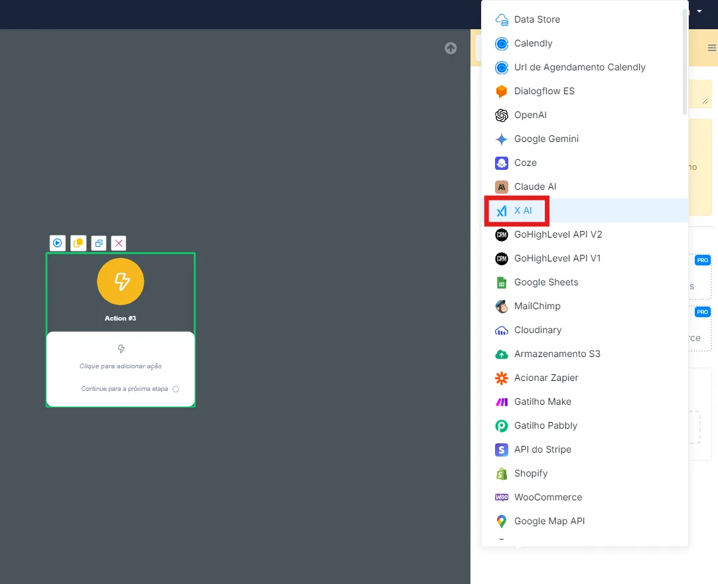Viewport: 718px width, 584px height.
Task: Click Continue para a próxima etapa text
Action: coord(125,389)
